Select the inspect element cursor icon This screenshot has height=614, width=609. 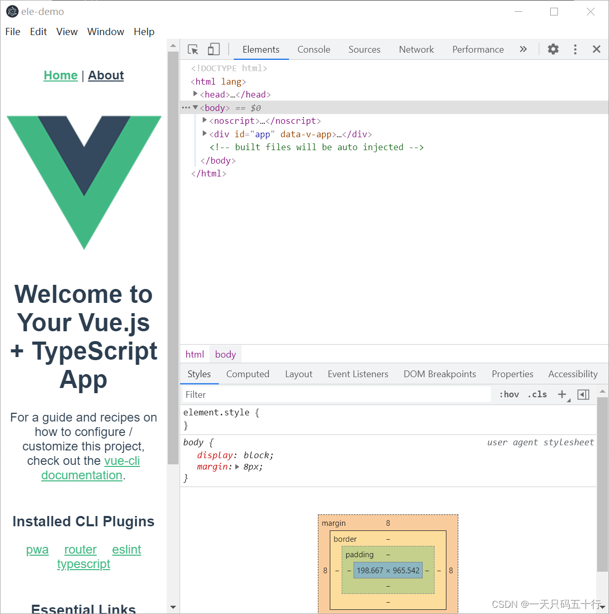[x=193, y=49]
